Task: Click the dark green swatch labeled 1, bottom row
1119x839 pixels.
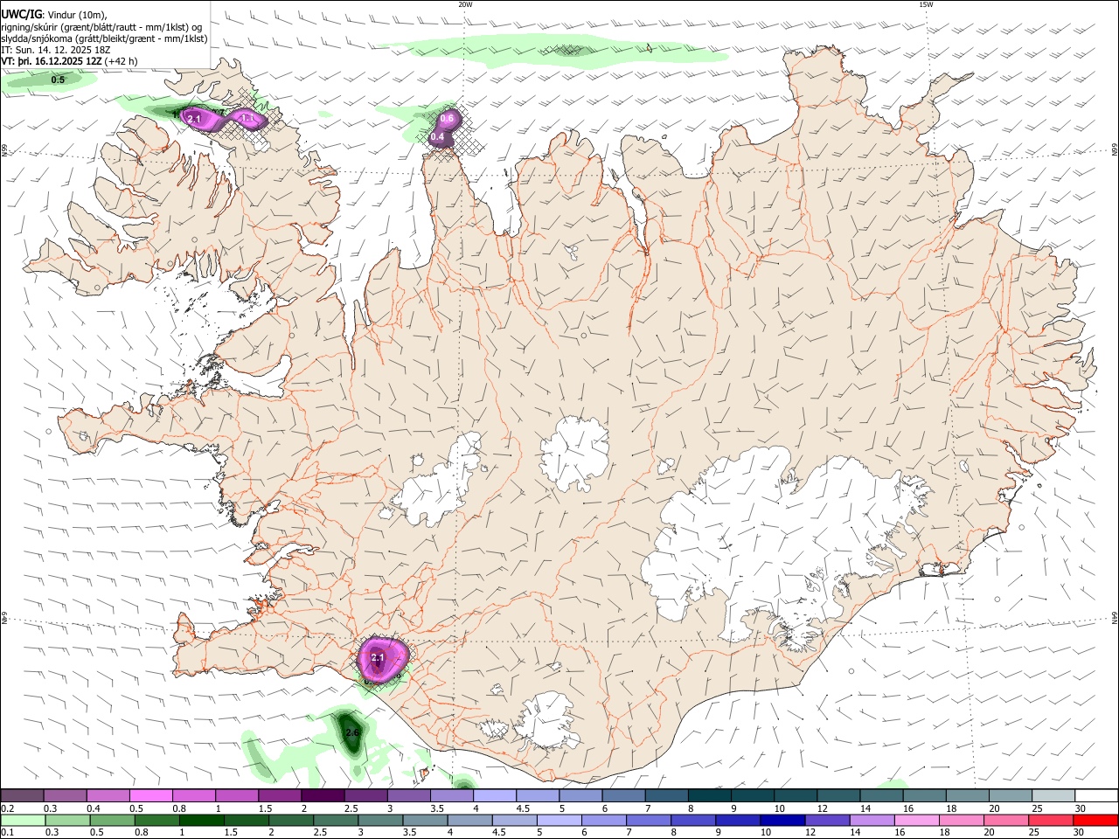Action: pos(200,820)
